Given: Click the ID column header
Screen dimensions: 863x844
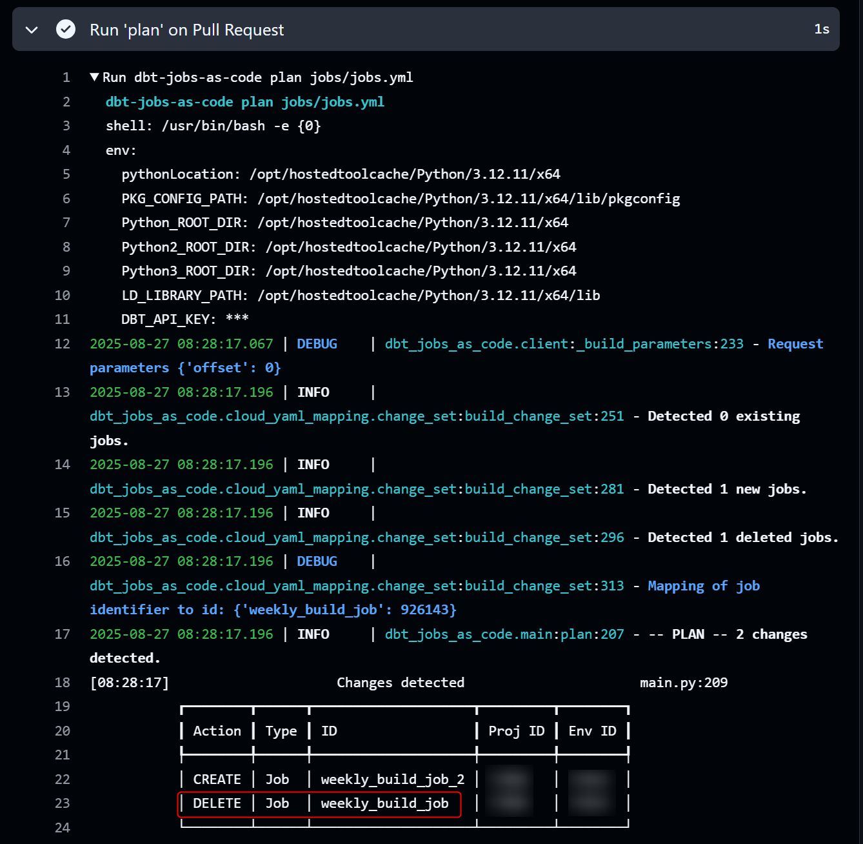Looking at the screenshot, I should tap(329, 731).
